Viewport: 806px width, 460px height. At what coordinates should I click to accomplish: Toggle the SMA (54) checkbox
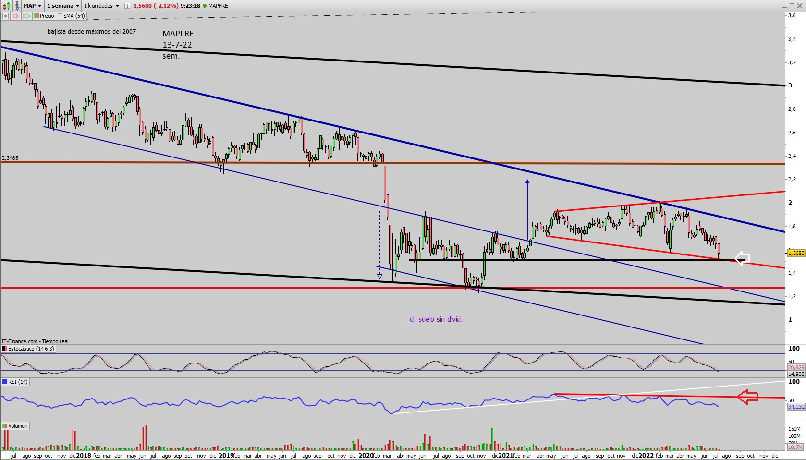coord(60,16)
